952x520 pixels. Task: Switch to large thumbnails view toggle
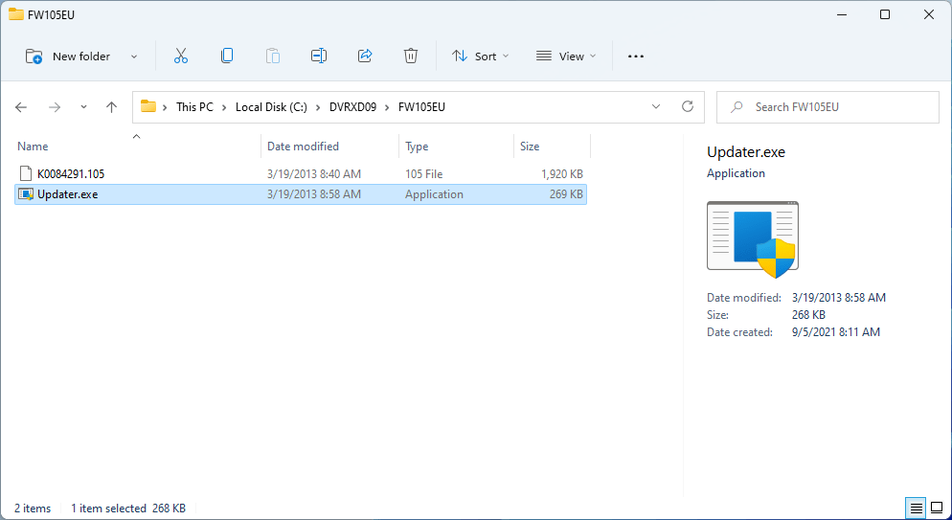click(x=937, y=508)
